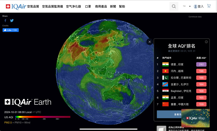Screen dimensions: 217x131
Task: Click the 成為公民科學家 promo text
Action: pos(176,127)
